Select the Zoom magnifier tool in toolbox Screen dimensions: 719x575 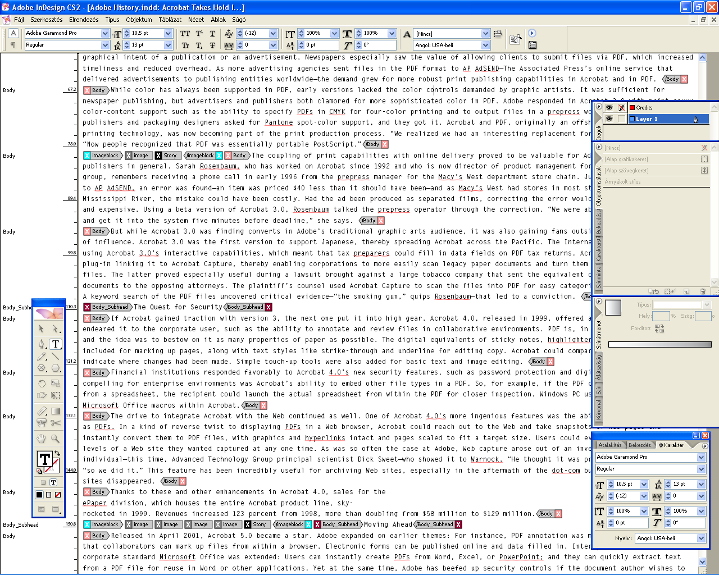pos(55,438)
